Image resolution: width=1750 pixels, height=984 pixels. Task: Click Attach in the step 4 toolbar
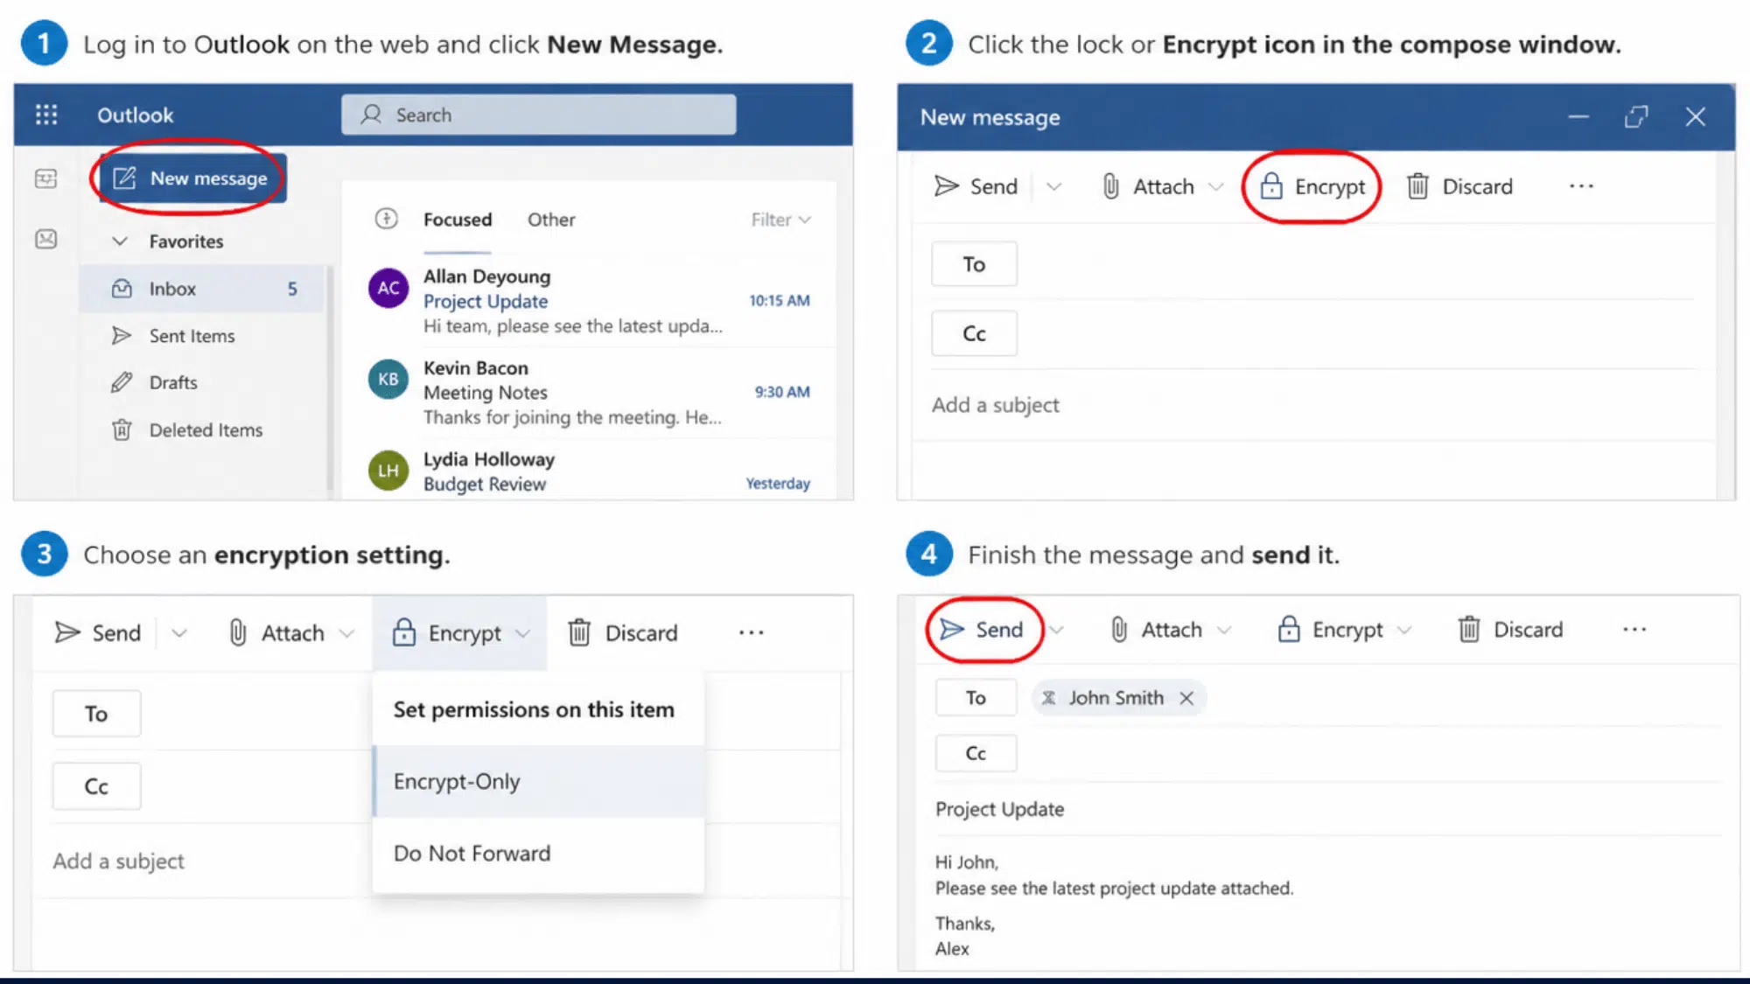1156,630
